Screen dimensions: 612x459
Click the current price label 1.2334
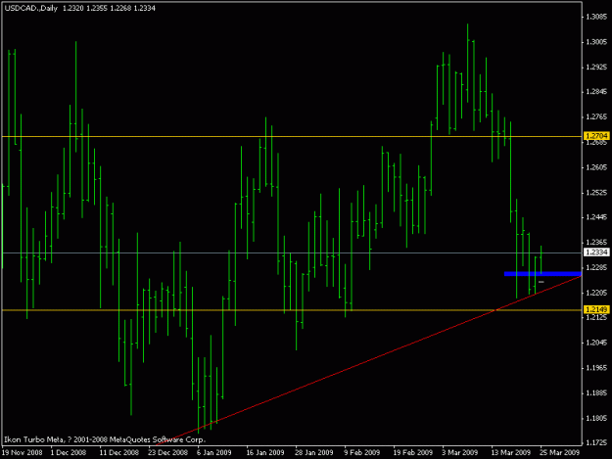pos(596,252)
